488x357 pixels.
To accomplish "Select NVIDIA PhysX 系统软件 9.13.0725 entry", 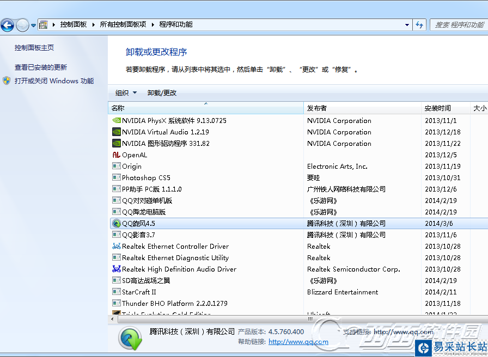I will pos(174,121).
